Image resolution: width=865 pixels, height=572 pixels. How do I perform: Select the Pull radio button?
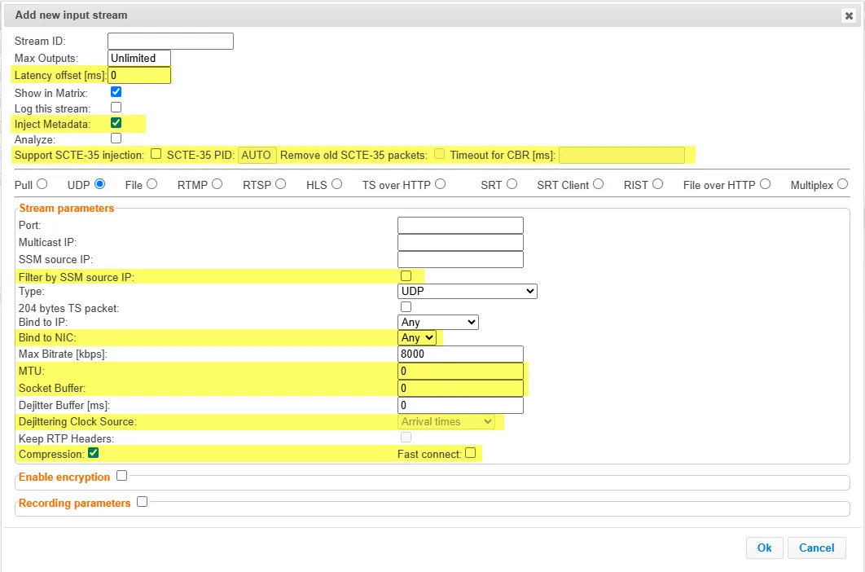(x=42, y=184)
